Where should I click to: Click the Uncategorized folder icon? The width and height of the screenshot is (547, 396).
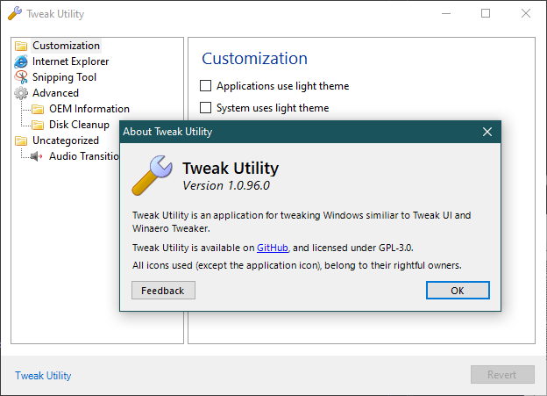21,140
